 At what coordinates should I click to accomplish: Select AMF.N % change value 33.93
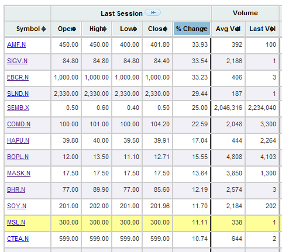(200, 44)
